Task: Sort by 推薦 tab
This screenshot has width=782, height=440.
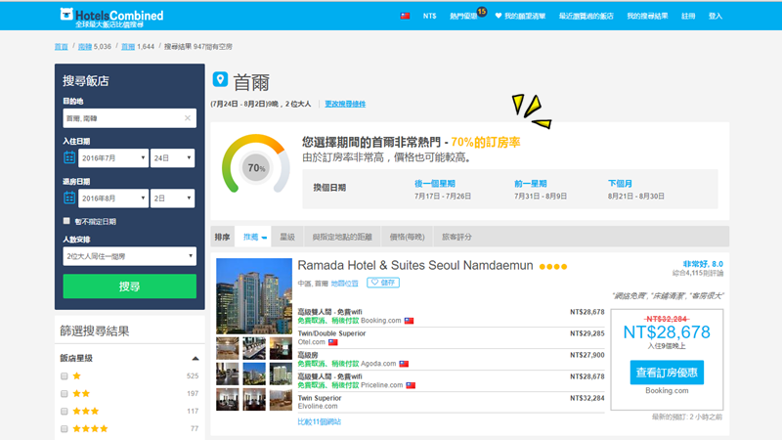Action: 254,237
